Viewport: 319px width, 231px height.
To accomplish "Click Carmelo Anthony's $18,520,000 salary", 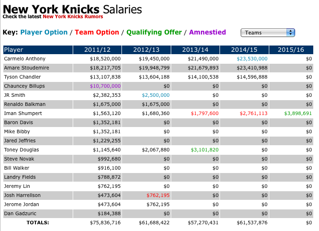I will [105, 59].
